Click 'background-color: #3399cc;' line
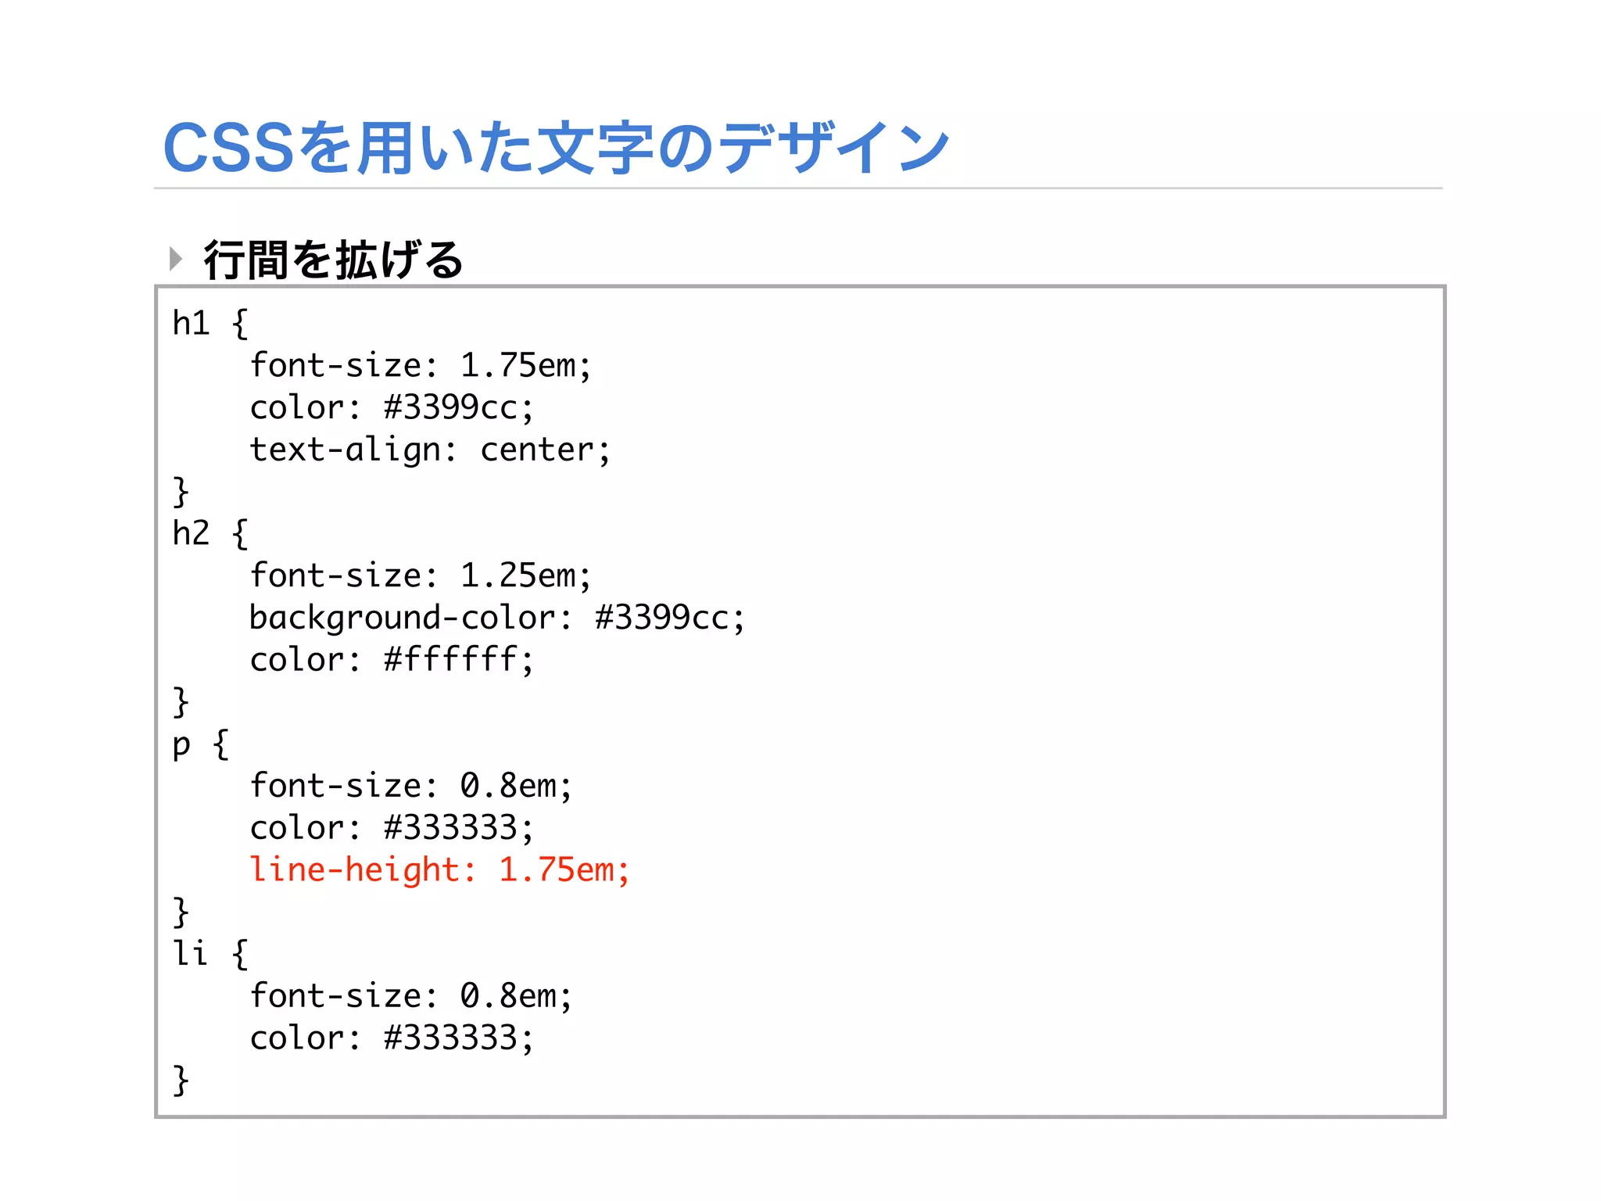1601x1201 pixels. coord(497,618)
